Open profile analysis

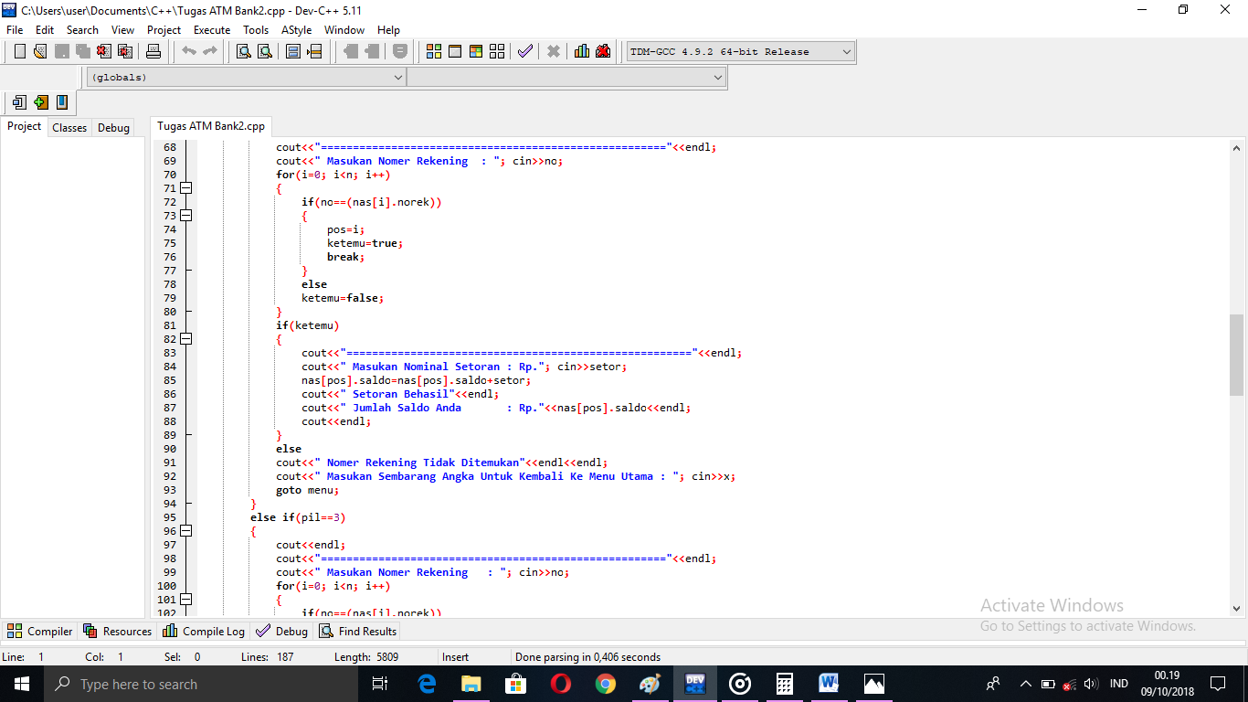(582, 51)
